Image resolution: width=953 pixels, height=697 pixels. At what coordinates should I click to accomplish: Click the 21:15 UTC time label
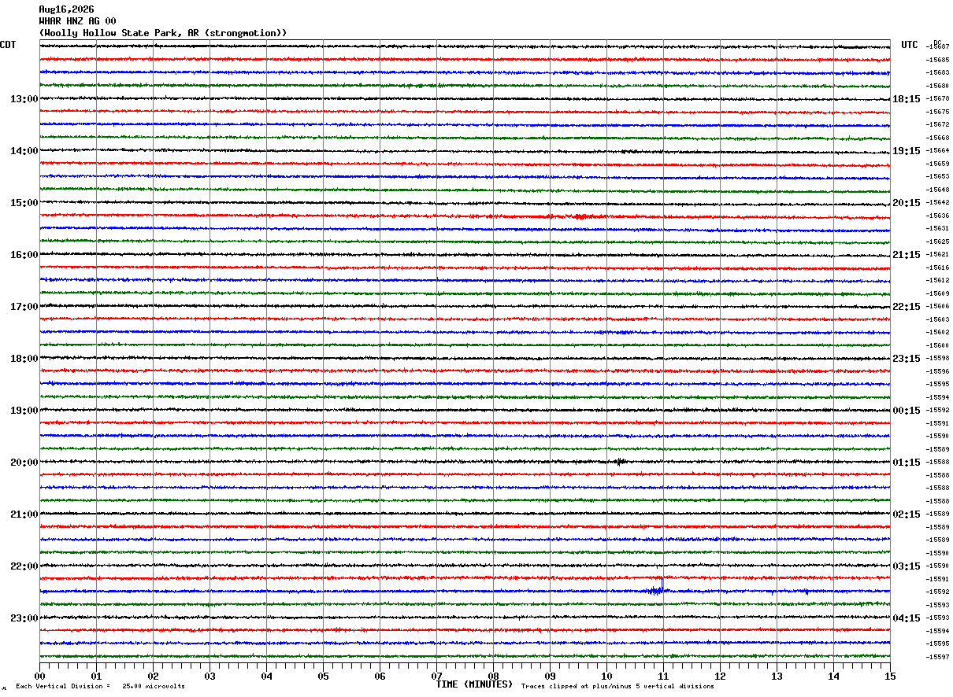click(906, 255)
